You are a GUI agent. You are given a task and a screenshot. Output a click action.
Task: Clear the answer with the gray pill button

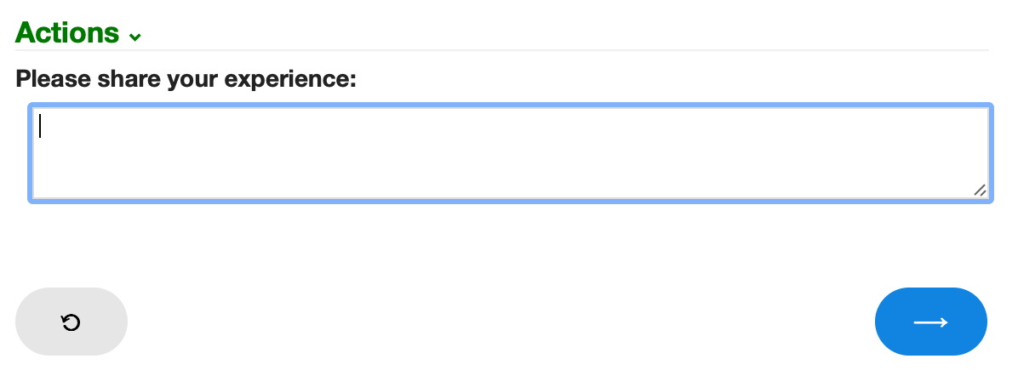tap(71, 322)
